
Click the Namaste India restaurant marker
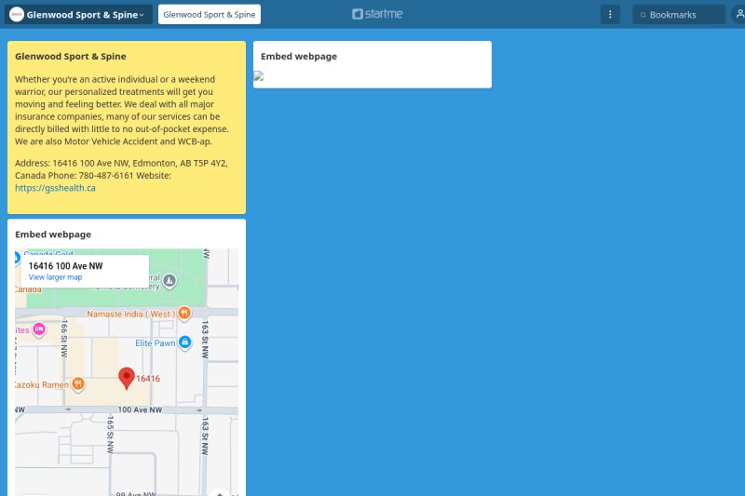click(184, 314)
